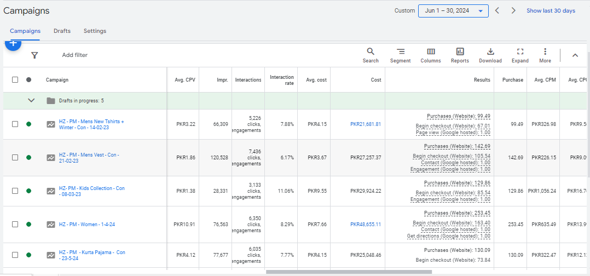Open the Segment options
590x276 pixels.
[401, 55]
